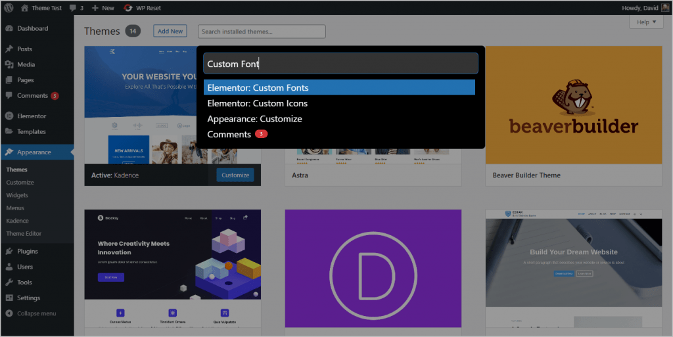Click David's avatar in the admin bar

(665, 8)
